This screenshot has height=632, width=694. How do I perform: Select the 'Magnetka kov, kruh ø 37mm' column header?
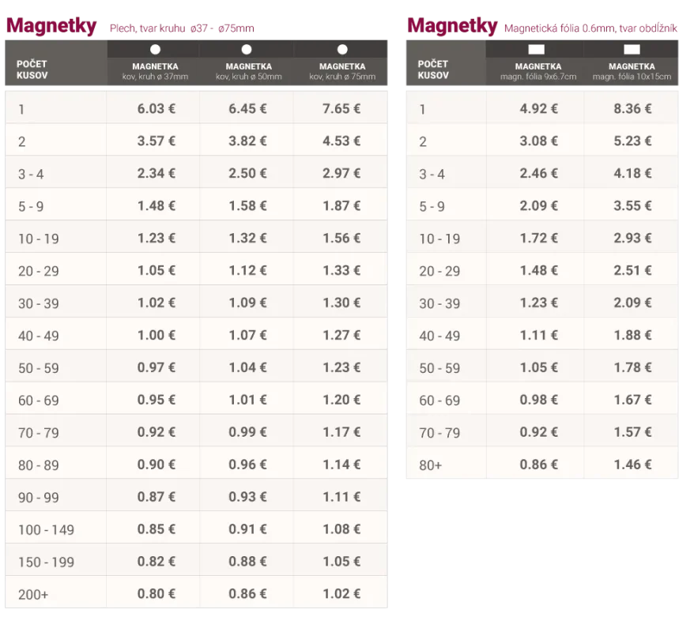click(155, 71)
